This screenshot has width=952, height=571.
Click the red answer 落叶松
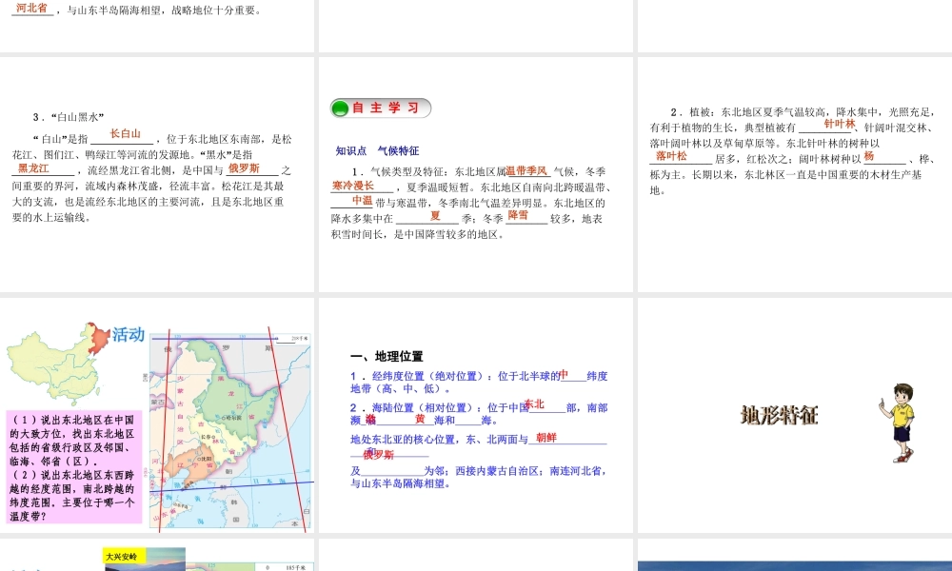(x=671, y=156)
